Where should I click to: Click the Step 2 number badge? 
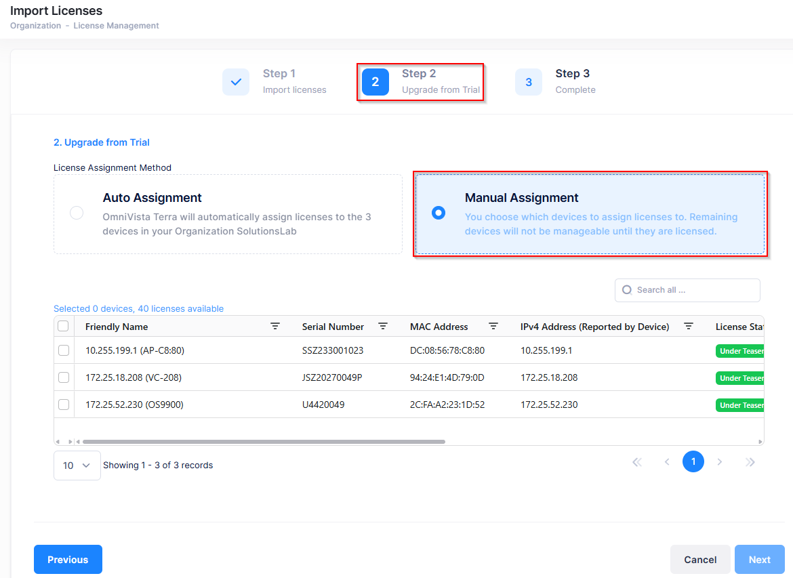[x=375, y=82]
